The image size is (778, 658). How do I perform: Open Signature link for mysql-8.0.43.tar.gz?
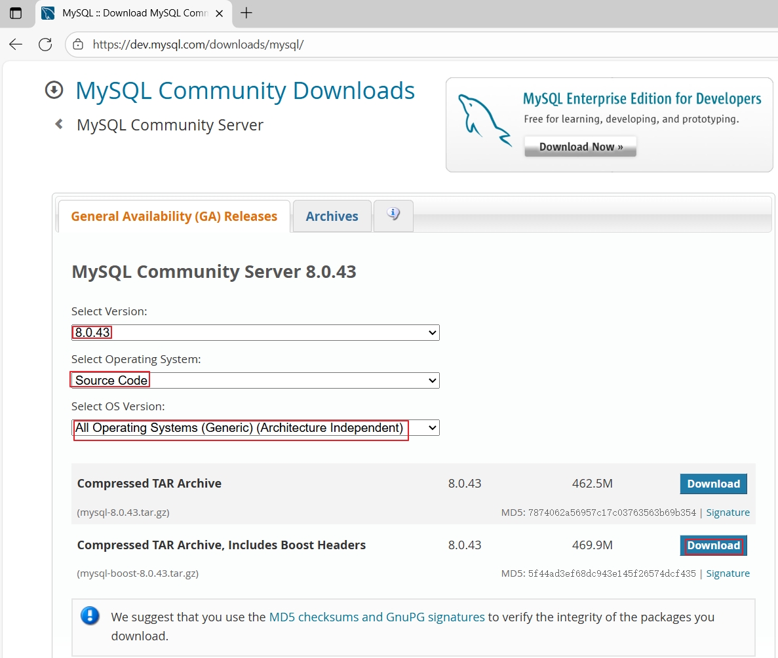pos(728,513)
